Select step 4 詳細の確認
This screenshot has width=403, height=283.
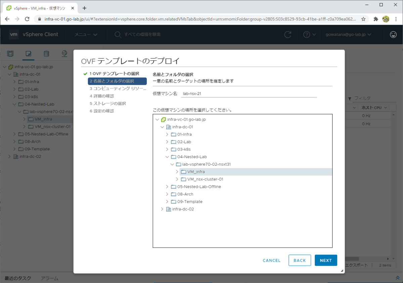[102, 96]
